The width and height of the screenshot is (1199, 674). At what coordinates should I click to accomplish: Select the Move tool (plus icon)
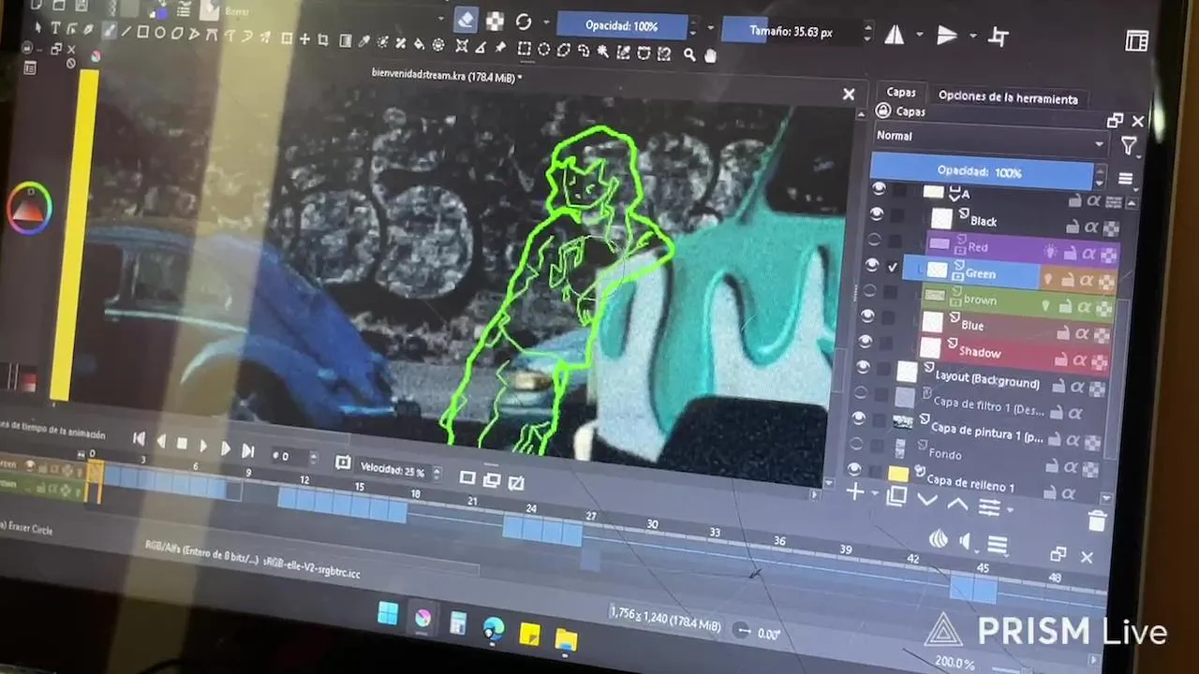pos(304,39)
